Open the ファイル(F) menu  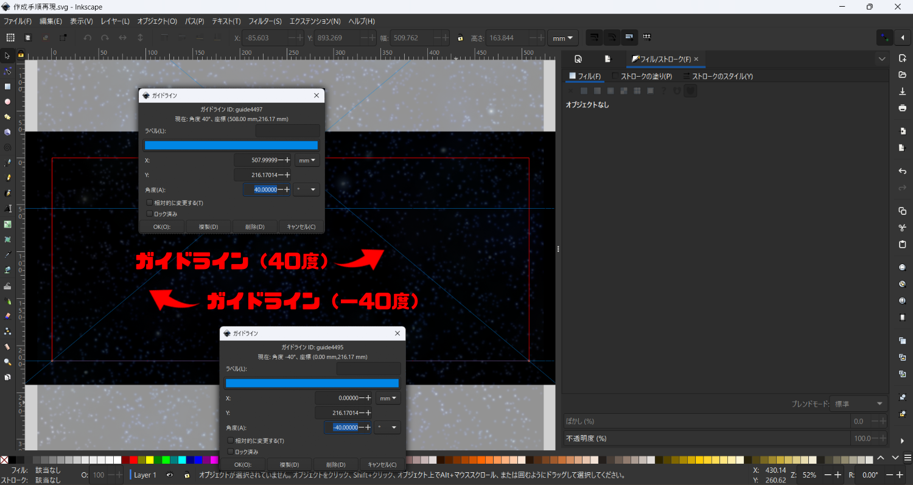[x=18, y=21]
